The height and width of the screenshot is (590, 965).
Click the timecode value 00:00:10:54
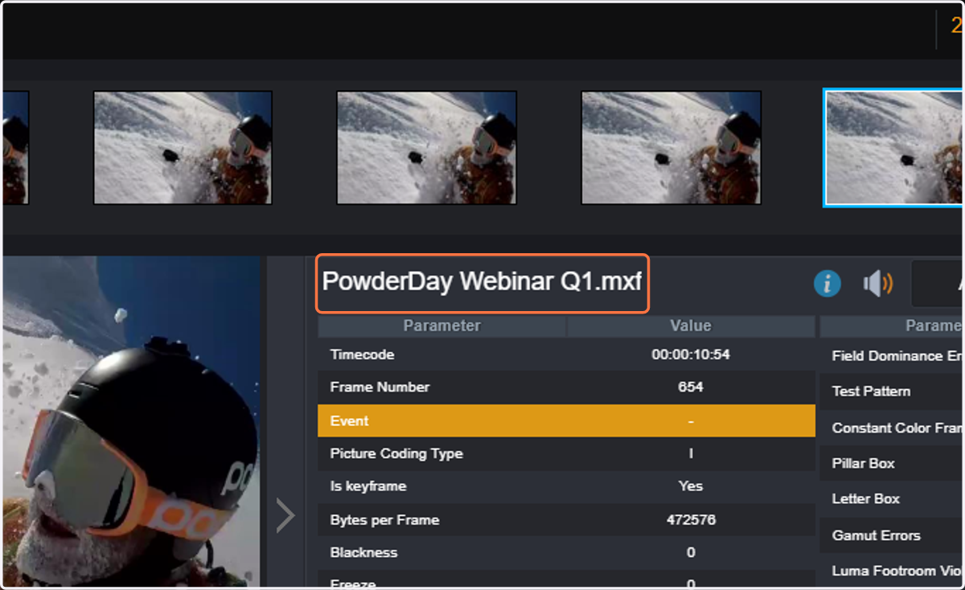click(x=691, y=354)
